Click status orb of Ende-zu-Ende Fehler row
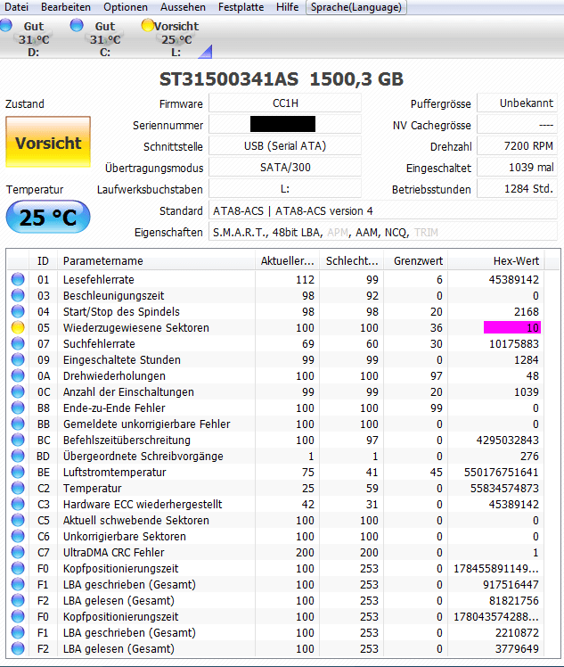The height and width of the screenshot is (667, 564). tap(18, 408)
